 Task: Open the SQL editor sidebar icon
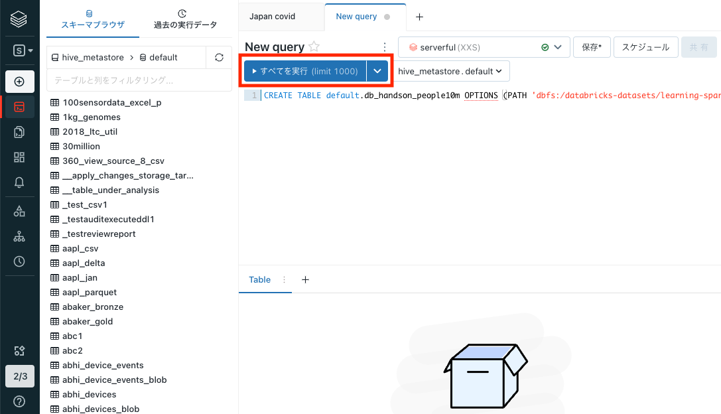(18, 106)
